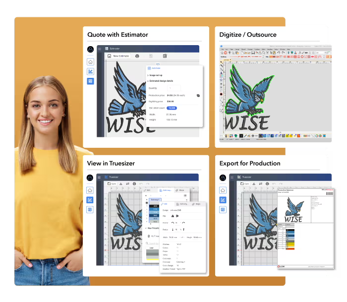Select Truesizer icon in Export for Production sidebar
347x302 pixels.
(223, 200)
